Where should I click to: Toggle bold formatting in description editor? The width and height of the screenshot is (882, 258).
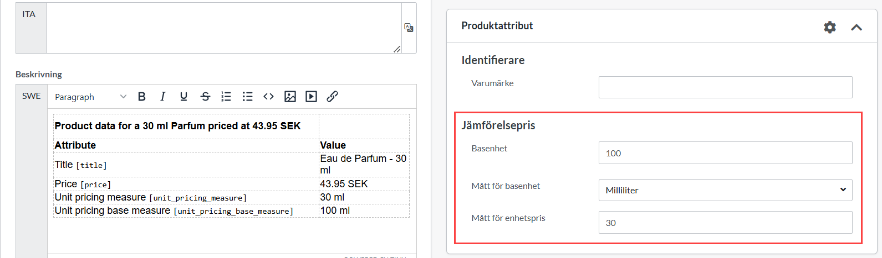[x=142, y=97]
